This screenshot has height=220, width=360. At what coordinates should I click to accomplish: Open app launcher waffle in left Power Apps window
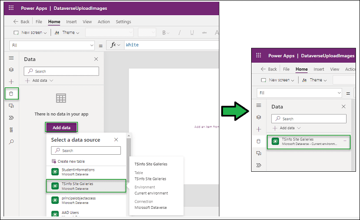(11, 8)
